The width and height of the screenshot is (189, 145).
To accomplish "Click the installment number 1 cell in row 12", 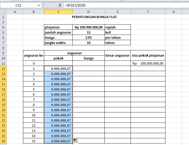I will pos(34,68).
